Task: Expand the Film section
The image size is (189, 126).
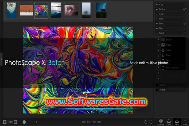Action: pos(157,24)
